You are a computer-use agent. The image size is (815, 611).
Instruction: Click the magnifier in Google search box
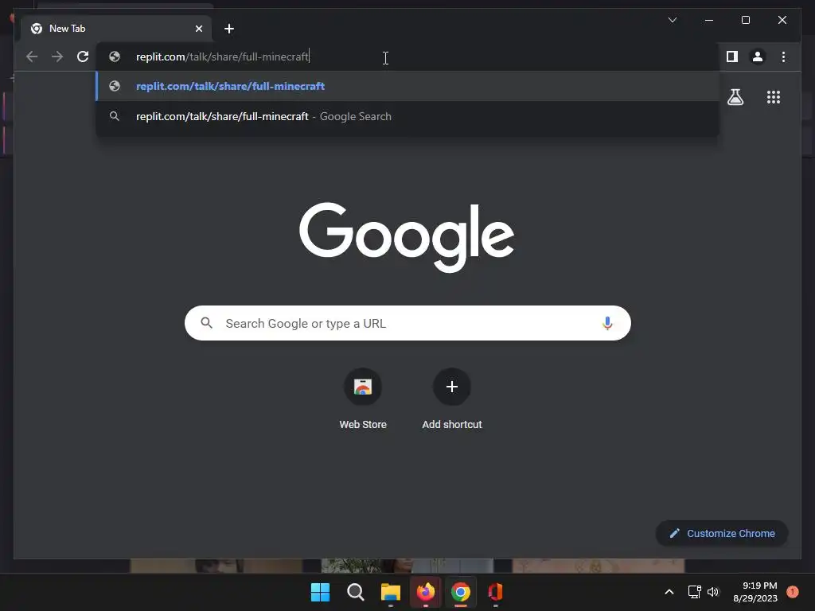(206, 323)
